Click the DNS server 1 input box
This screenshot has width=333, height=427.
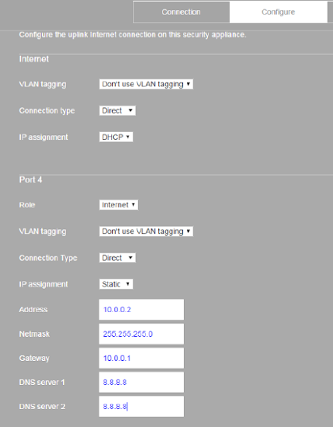click(x=141, y=382)
